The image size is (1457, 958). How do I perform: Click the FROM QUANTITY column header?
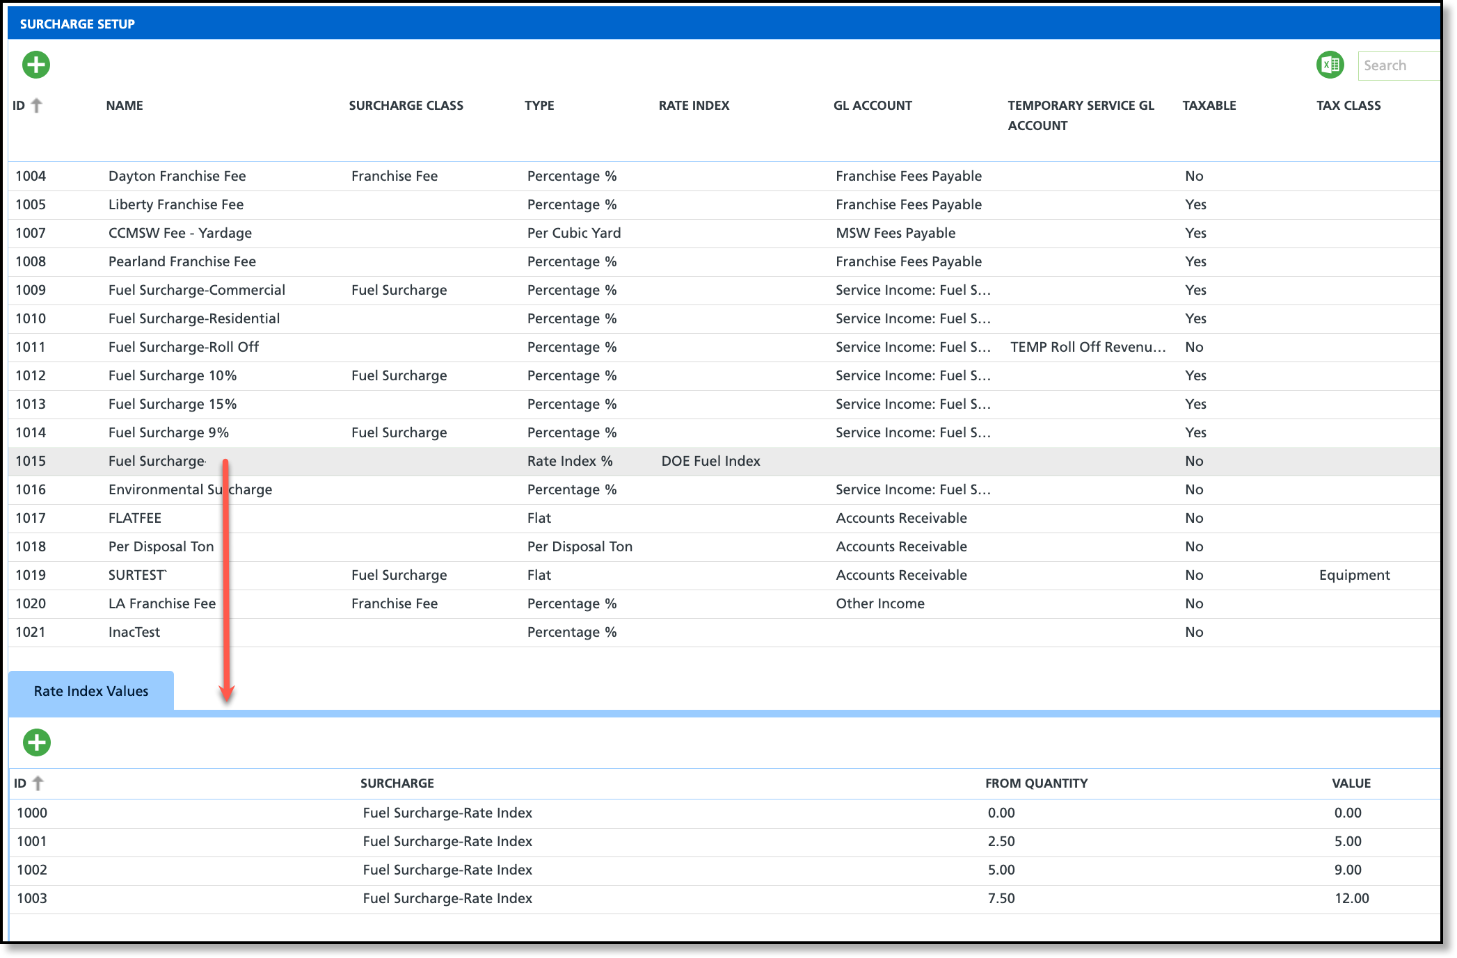1036,784
